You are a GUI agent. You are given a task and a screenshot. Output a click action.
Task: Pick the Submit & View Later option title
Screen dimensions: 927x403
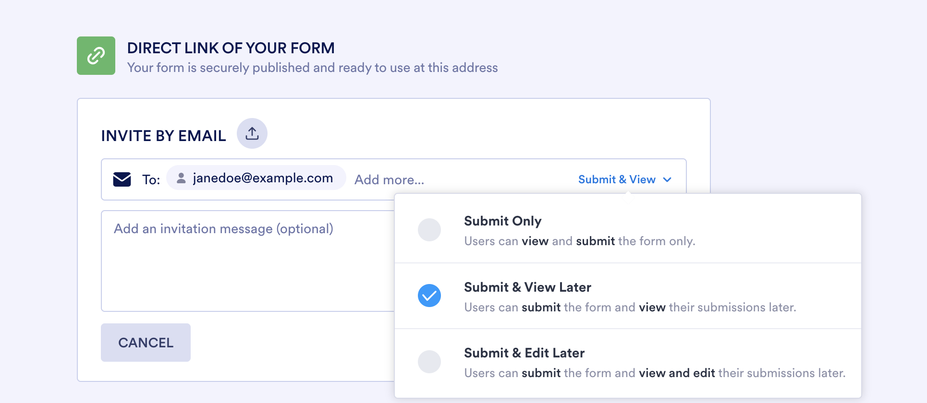[527, 287]
